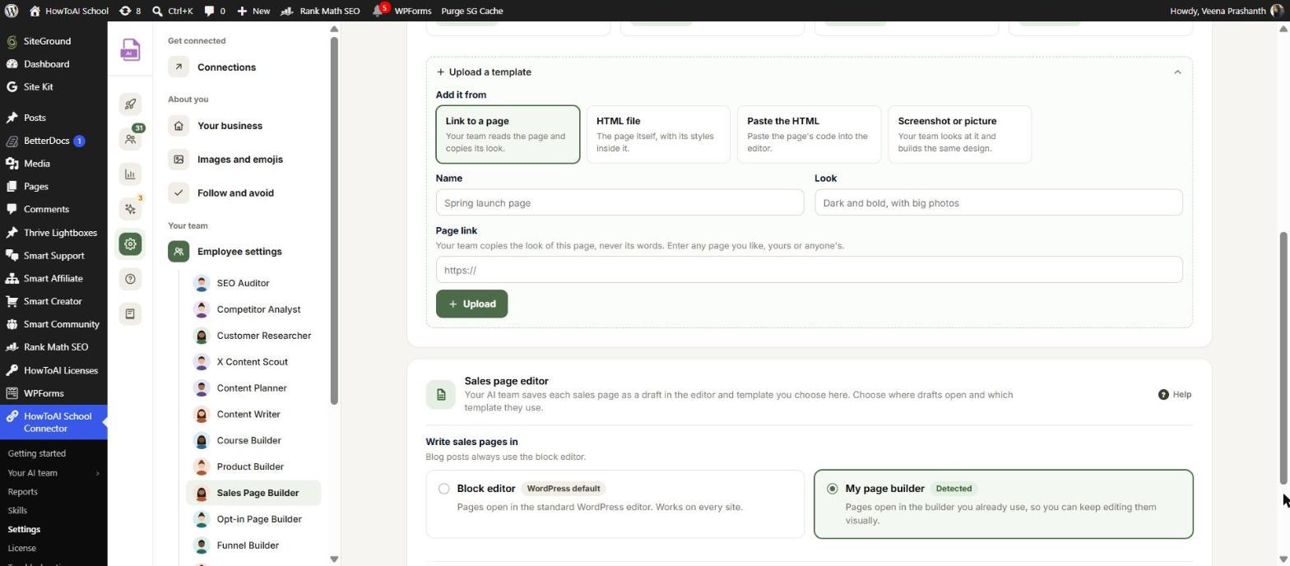Select the green gear settings icon
This screenshot has height=566, width=1290.
point(130,244)
